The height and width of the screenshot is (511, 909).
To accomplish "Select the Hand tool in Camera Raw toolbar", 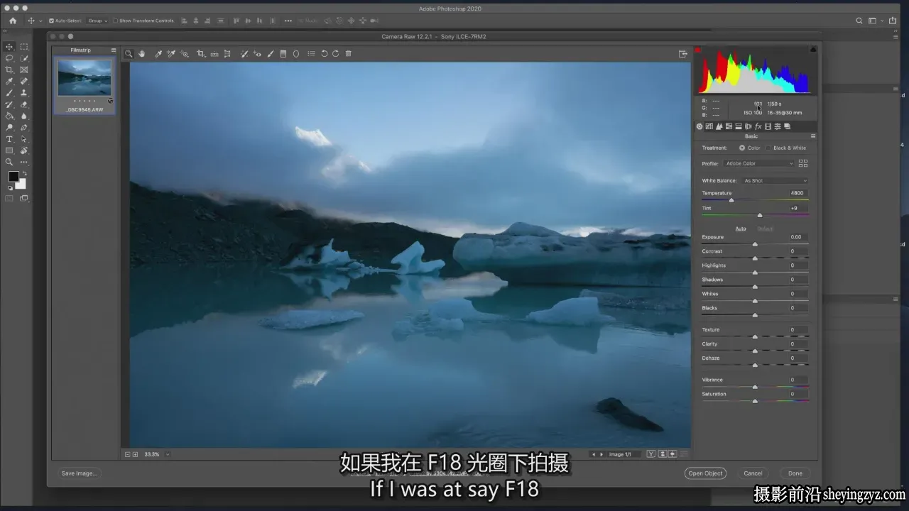I will coord(142,54).
